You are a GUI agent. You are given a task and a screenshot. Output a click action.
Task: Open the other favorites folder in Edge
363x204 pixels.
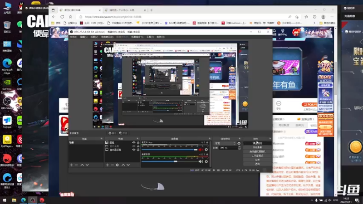(x=327, y=23)
